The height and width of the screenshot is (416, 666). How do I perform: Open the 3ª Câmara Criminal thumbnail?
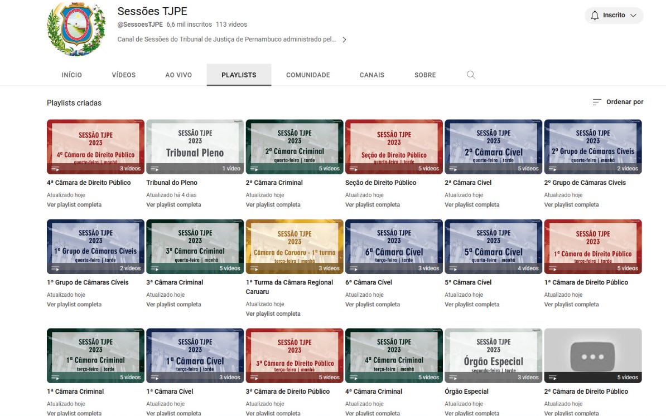pyautogui.click(x=195, y=246)
